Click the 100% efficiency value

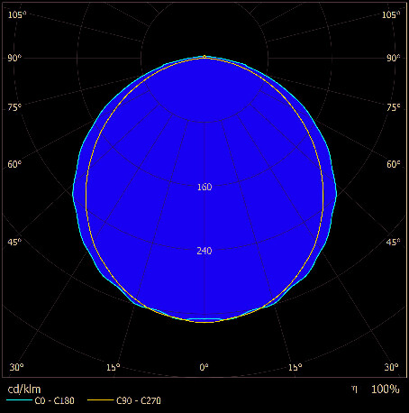click(x=386, y=390)
